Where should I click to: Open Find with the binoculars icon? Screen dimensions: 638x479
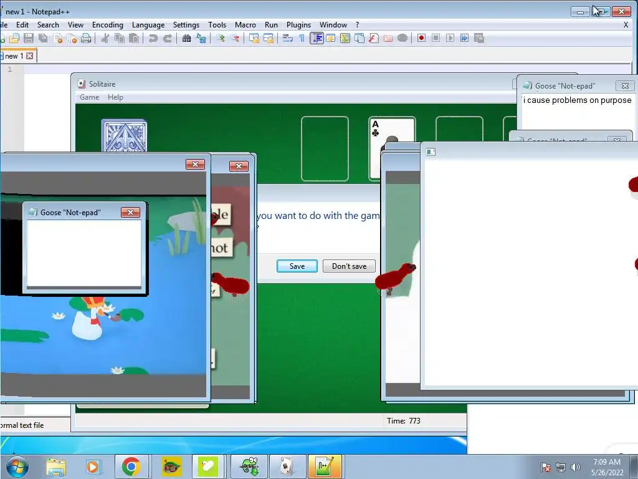pos(186,38)
